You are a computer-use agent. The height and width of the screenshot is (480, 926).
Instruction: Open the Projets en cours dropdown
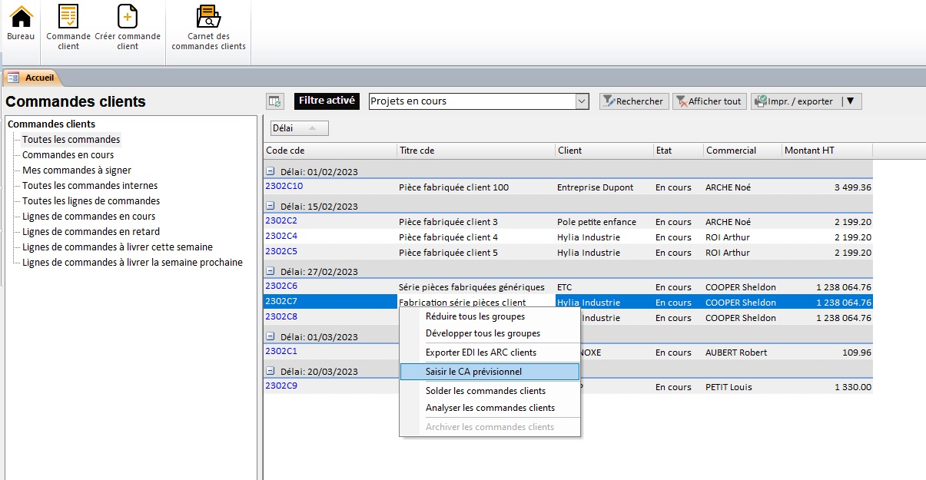pos(582,101)
